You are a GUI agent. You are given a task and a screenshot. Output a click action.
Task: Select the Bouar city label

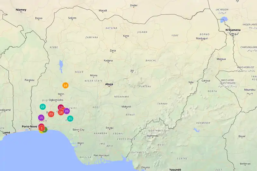242,136
